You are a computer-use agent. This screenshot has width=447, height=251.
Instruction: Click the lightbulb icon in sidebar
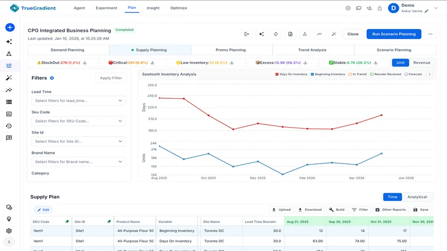[x=9, y=219]
